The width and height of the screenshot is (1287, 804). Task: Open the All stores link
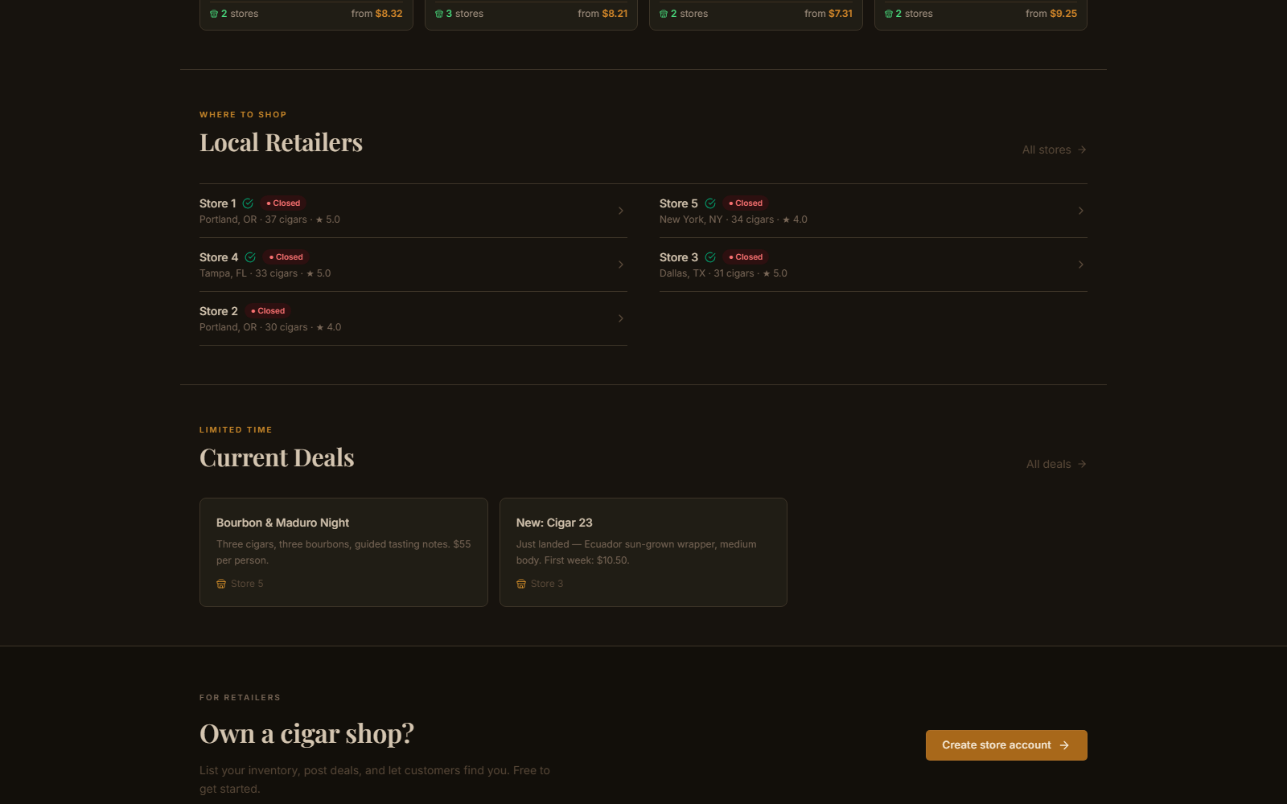tap(1055, 150)
